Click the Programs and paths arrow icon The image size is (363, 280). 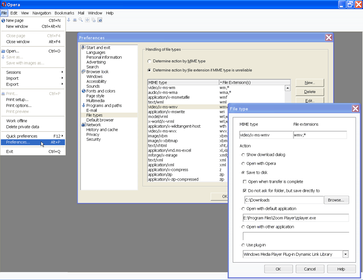pos(83,105)
